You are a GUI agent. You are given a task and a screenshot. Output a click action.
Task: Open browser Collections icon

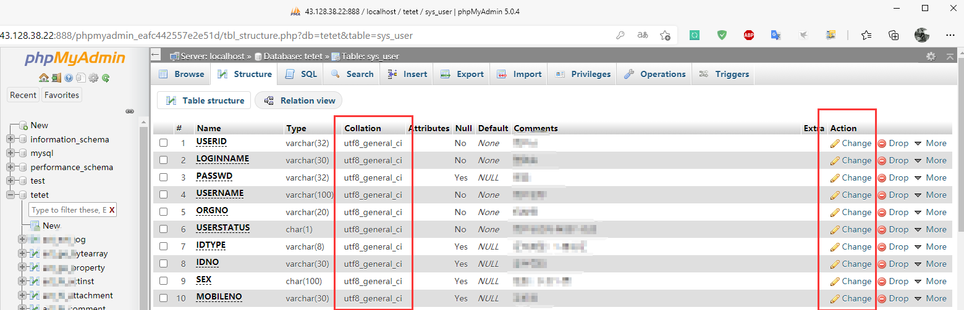click(x=894, y=35)
